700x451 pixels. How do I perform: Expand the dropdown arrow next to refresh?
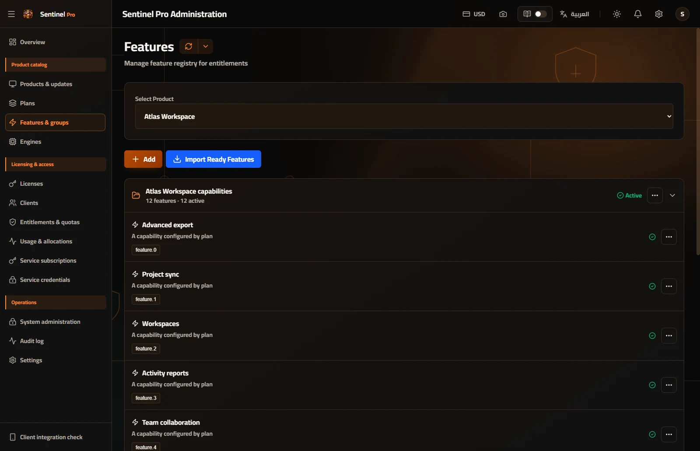[x=206, y=46]
